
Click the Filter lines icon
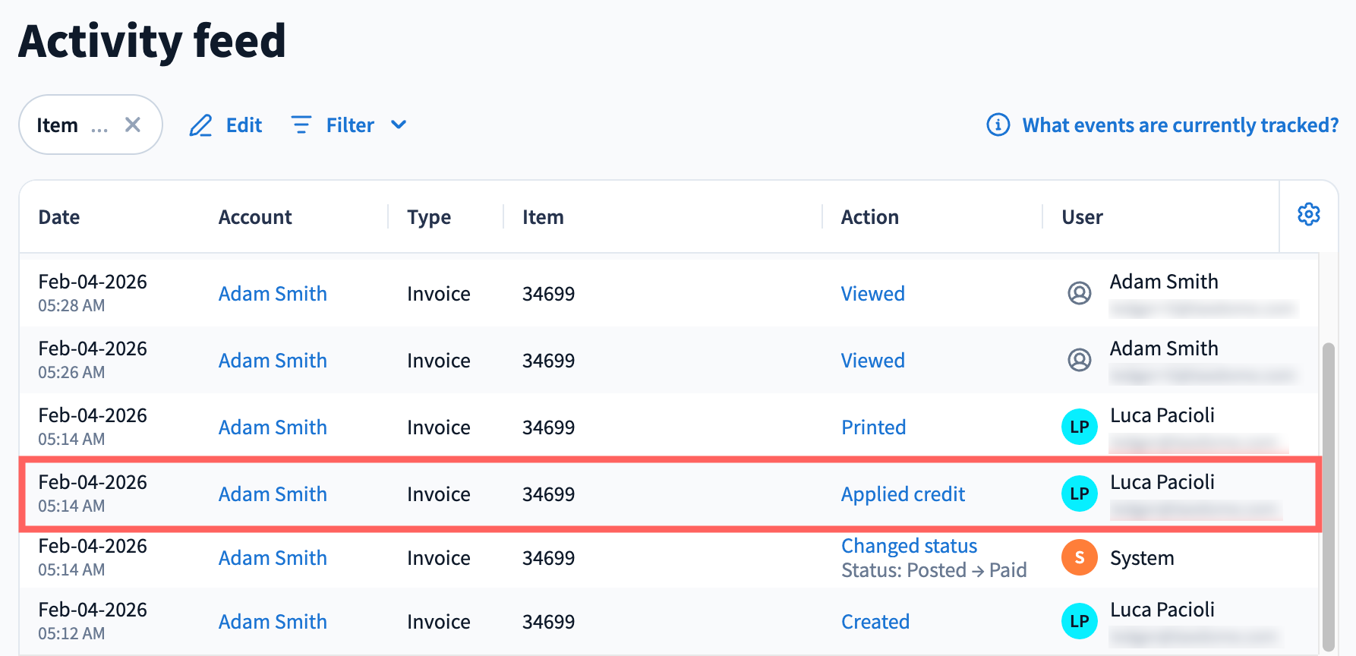[x=301, y=125]
